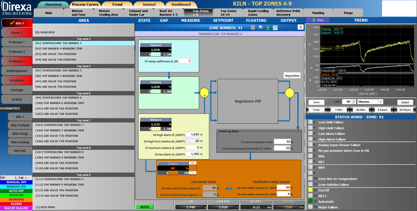Set trend range to 24 Hours
The height and width of the screenshot is (211, 417).
[x=405, y=109]
